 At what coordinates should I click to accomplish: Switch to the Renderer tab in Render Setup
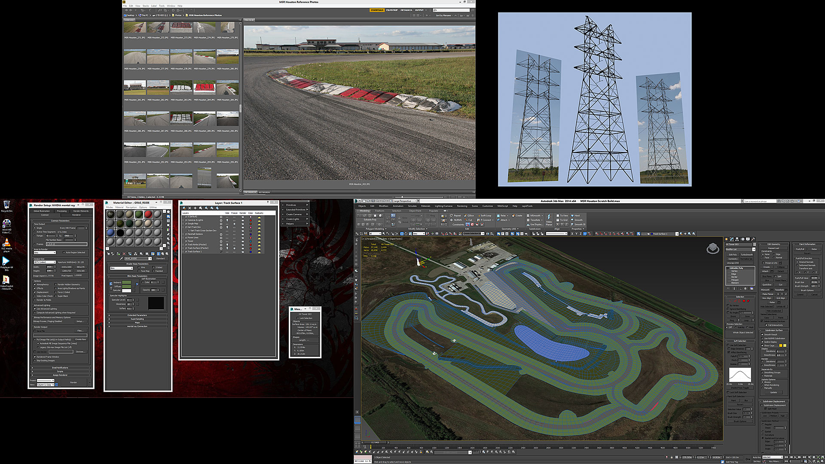coord(76,215)
